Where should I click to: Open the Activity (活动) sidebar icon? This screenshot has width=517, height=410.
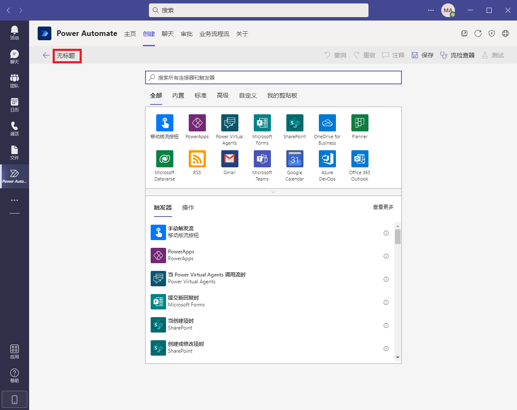15,33
